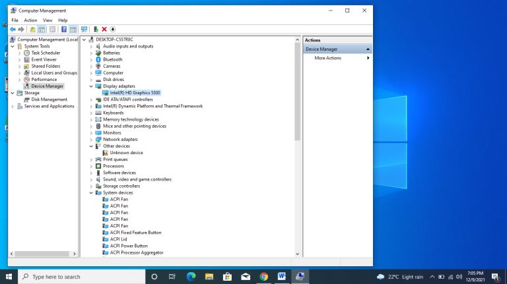The height and width of the screenshot is (284, 507).
Task: Open the Action menu
Action: [30, 20]
